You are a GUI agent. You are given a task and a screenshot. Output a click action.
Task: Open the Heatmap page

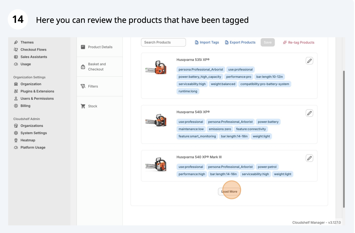pyautogui.click(x=28, y=140)
